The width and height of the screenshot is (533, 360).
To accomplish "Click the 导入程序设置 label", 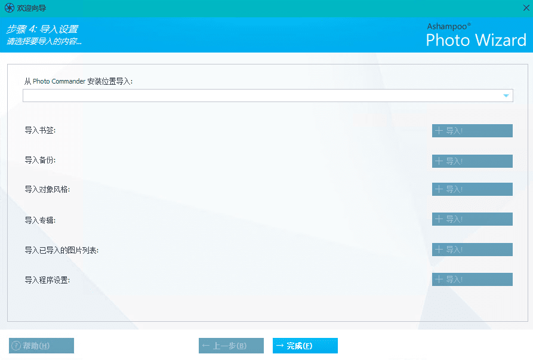I will [47, 280].
